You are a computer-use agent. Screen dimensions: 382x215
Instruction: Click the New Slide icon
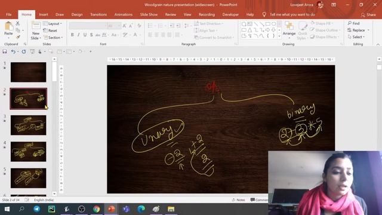pyautogui.click(x=36, y=26)
